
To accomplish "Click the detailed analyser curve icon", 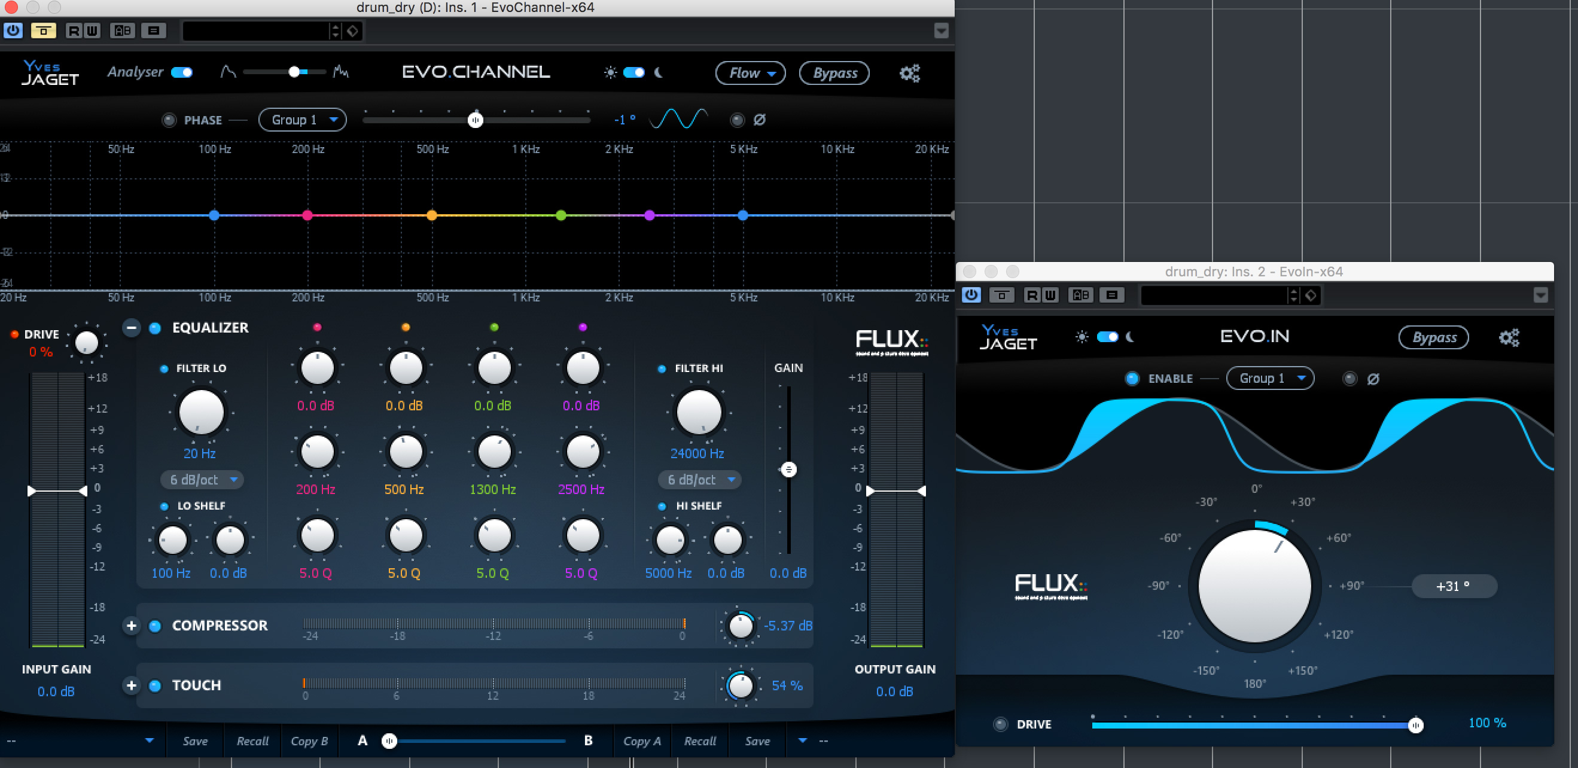I will pos(340,72).
